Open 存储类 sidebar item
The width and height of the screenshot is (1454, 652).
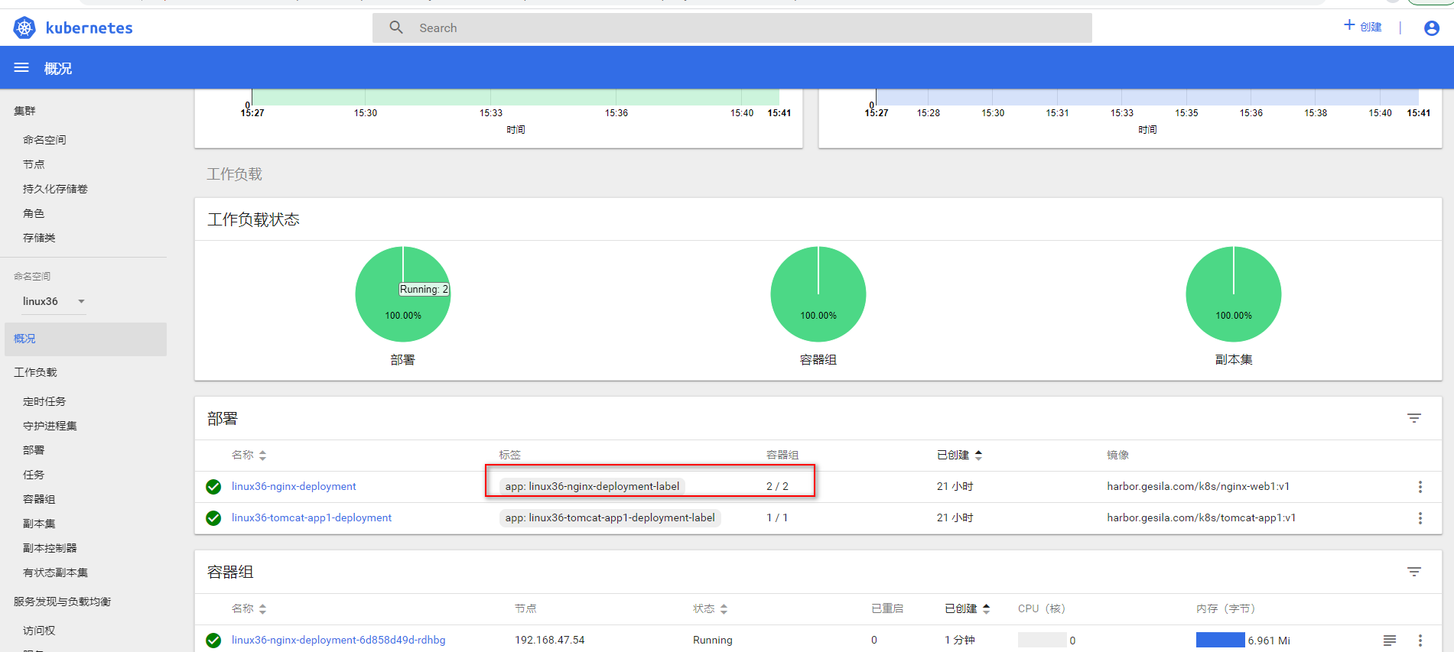pyautogui.click(x=39, y=238)
